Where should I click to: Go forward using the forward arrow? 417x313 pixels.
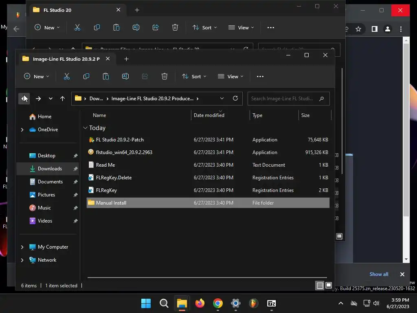[38, 99]
